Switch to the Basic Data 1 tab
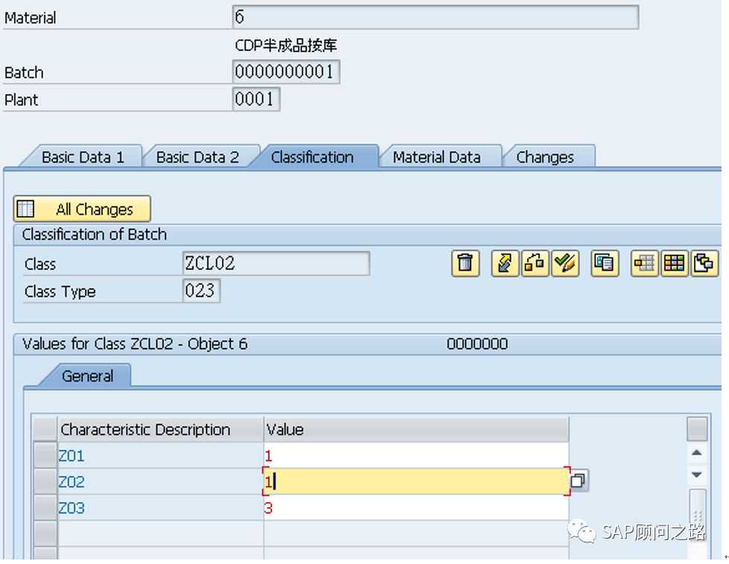This screenshot has width=729, height=564. 82,157
